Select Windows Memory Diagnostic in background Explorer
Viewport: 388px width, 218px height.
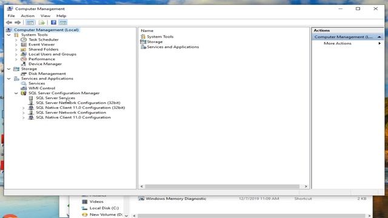[x=176, y=199]
